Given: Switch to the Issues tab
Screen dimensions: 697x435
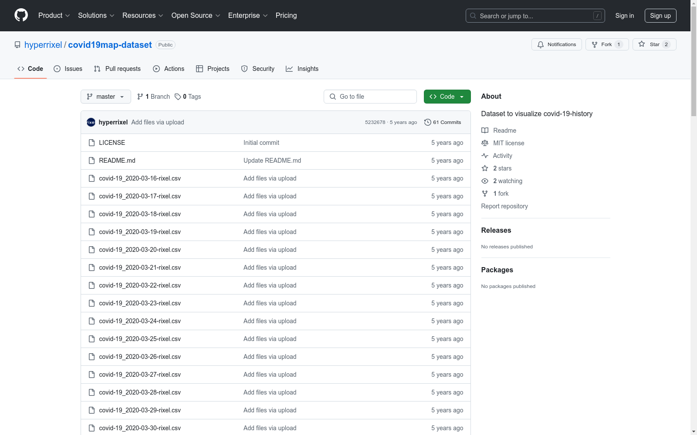Looking at the screenshot, I should [68, 69].
